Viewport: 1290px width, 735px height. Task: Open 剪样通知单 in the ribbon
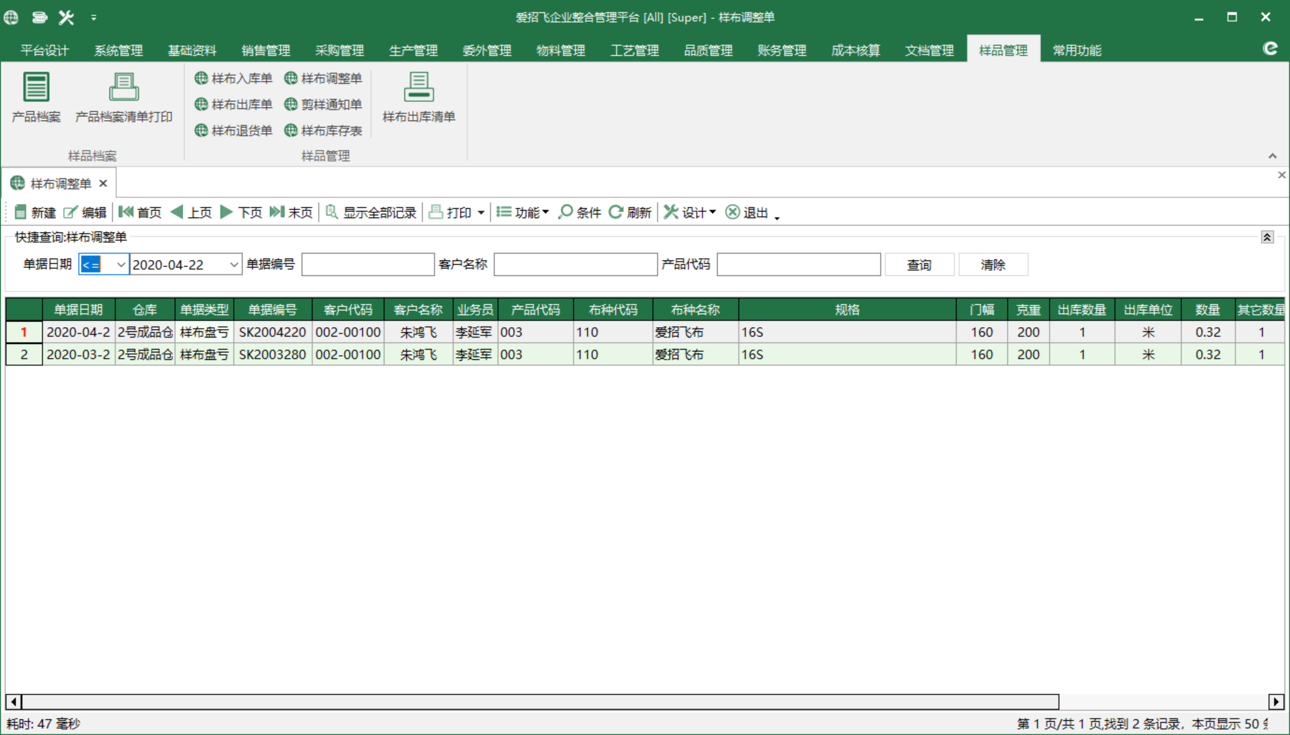tap(323, 104)
